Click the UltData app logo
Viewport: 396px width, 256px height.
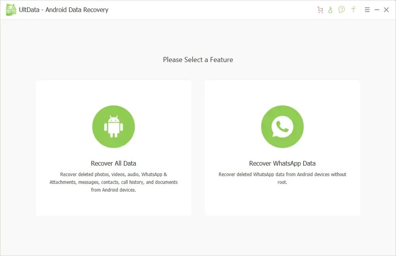(11, 10)
